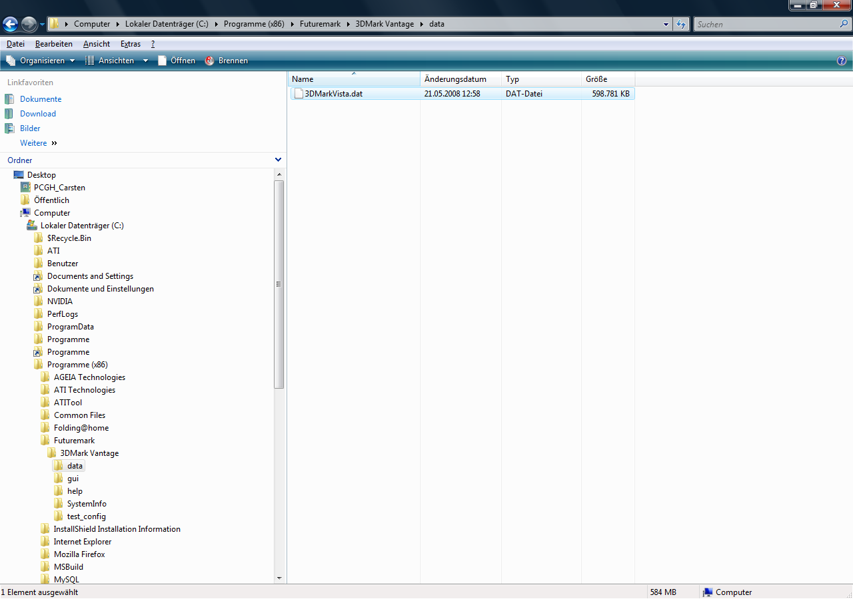
Task: Click the Documents and Settings shortcut icon
Action: pyautogui.click(x=39, y=276)
